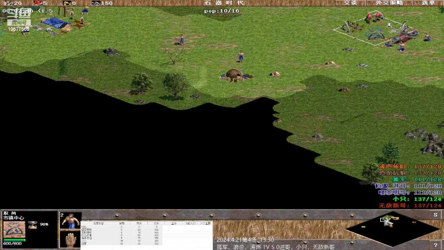Click the stone resource icon showing 150
The image size is (444, 250).
click(96, 3)
